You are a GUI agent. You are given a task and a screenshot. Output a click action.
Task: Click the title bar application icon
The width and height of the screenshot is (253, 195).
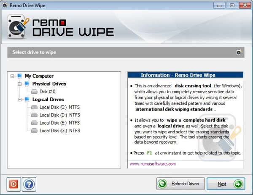pyautogui.click(x=5, y=5)
